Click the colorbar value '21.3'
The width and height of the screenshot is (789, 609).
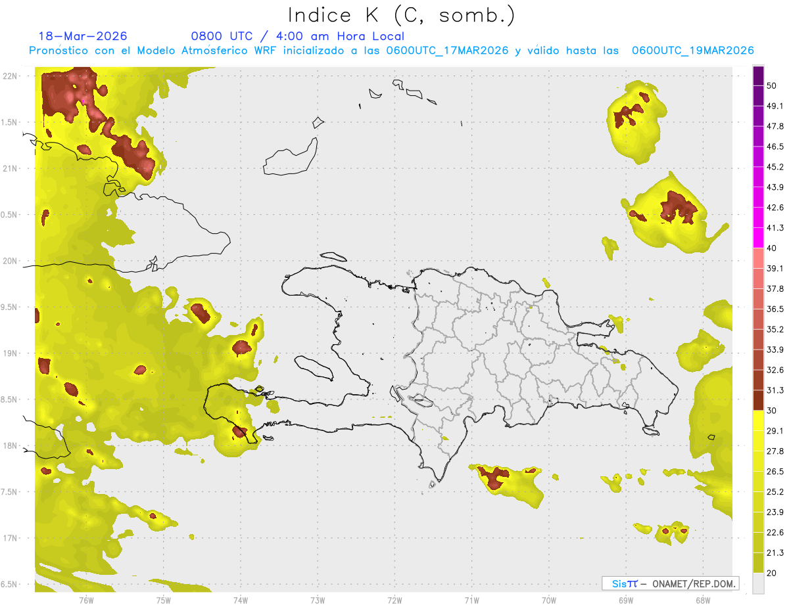point(775,553)
